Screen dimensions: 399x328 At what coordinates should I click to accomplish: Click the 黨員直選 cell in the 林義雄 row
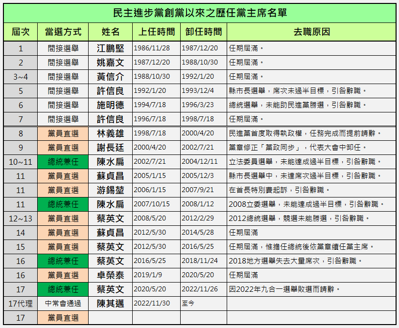(x=63, y=133)
